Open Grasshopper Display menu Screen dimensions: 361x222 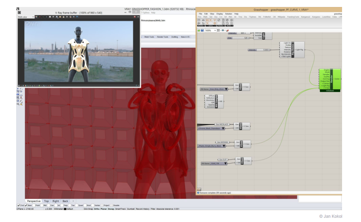coord(220,14)
